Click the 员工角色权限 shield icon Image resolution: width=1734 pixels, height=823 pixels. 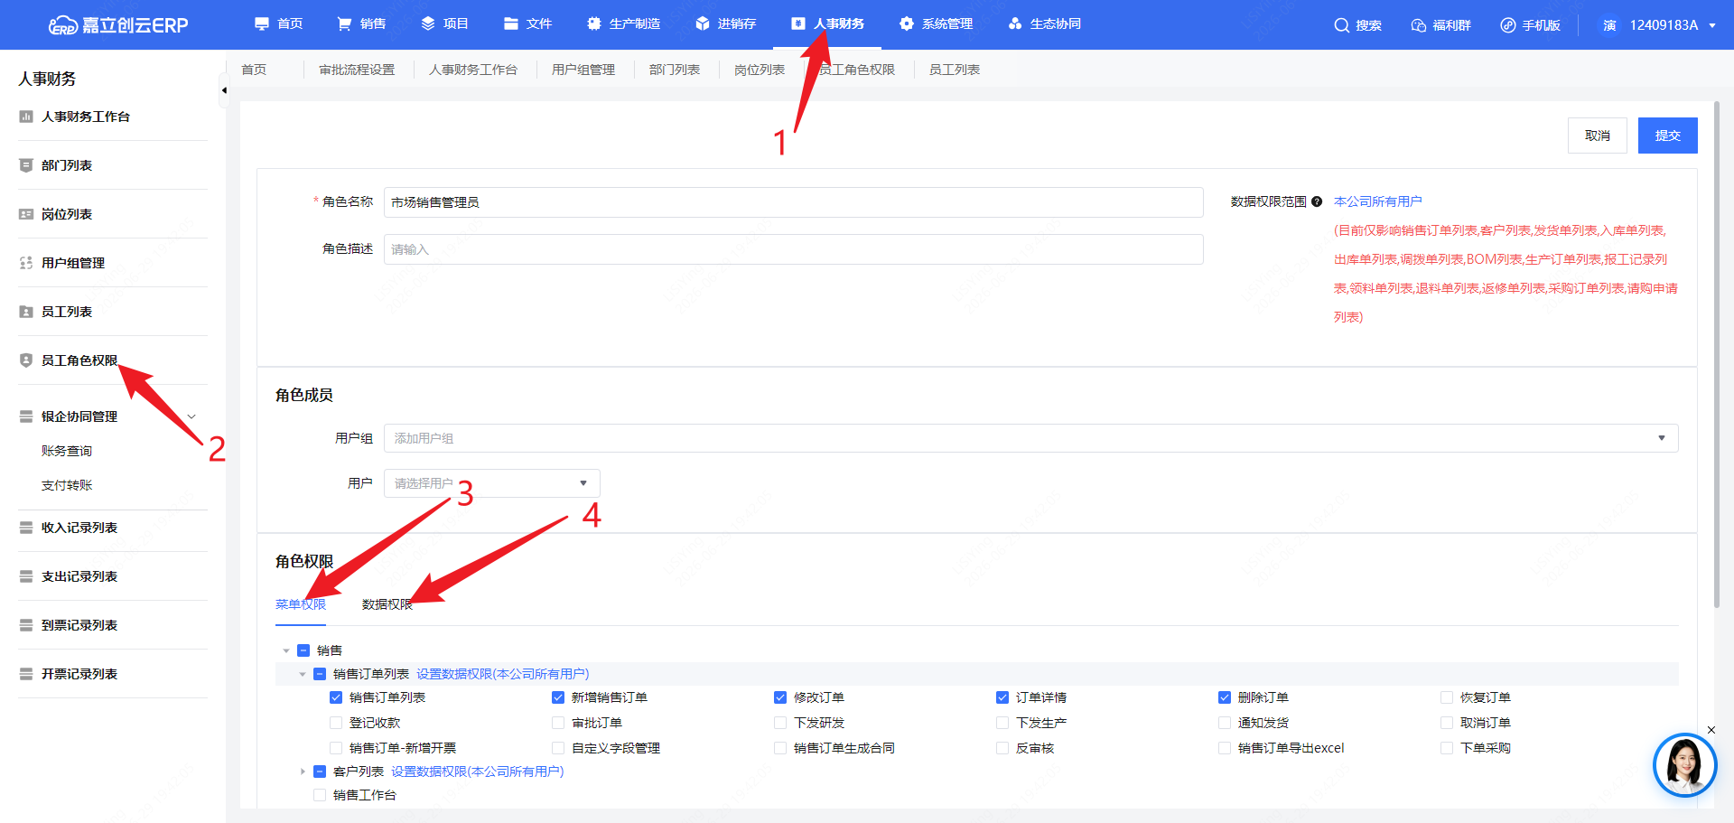click(26, 360)
